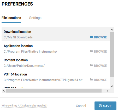Click the folder icon beside Content location
118x112 pixels.
pyautogui.click(x=91, y=65)
